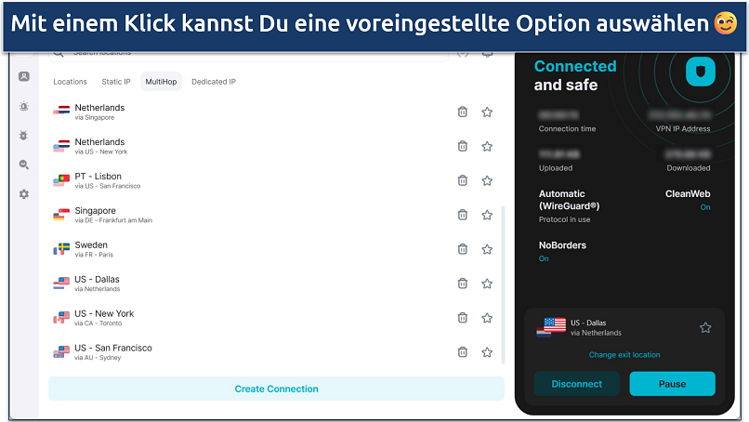Open the account profile sidebar icon
This screenshot has width=749, height=422.
(x=24, y=76)
